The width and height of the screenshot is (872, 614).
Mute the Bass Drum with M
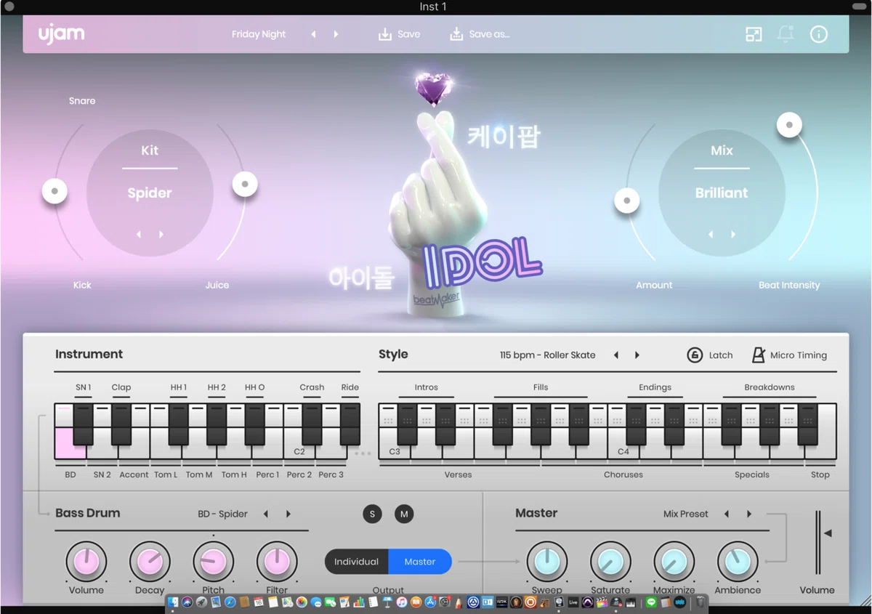(404, 514)
